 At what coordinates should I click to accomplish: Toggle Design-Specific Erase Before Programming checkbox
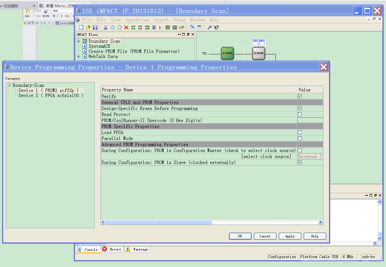300,108
